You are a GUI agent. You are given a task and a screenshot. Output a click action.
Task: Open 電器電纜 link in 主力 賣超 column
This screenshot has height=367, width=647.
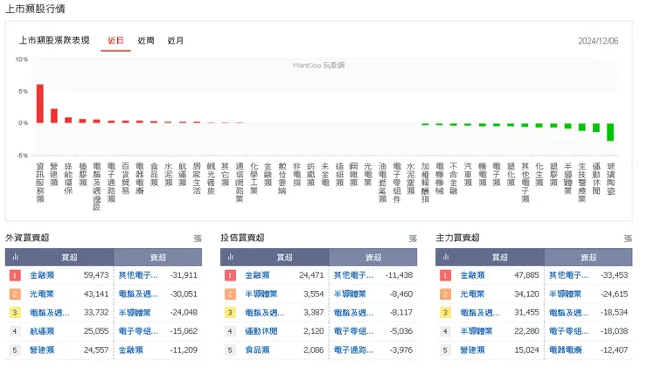566,350
